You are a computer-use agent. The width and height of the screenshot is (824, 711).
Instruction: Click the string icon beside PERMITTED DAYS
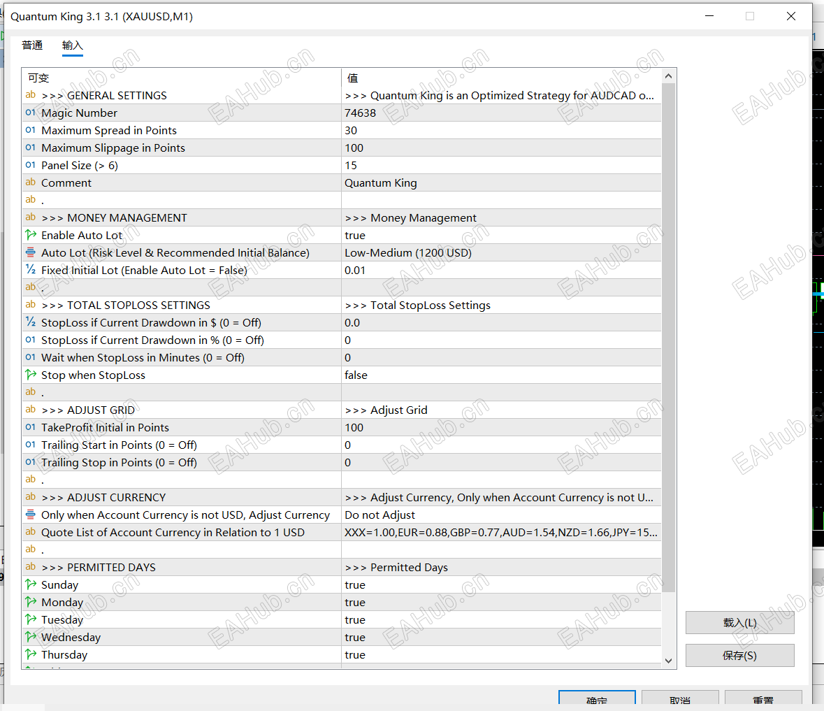(x=31, y=567)
